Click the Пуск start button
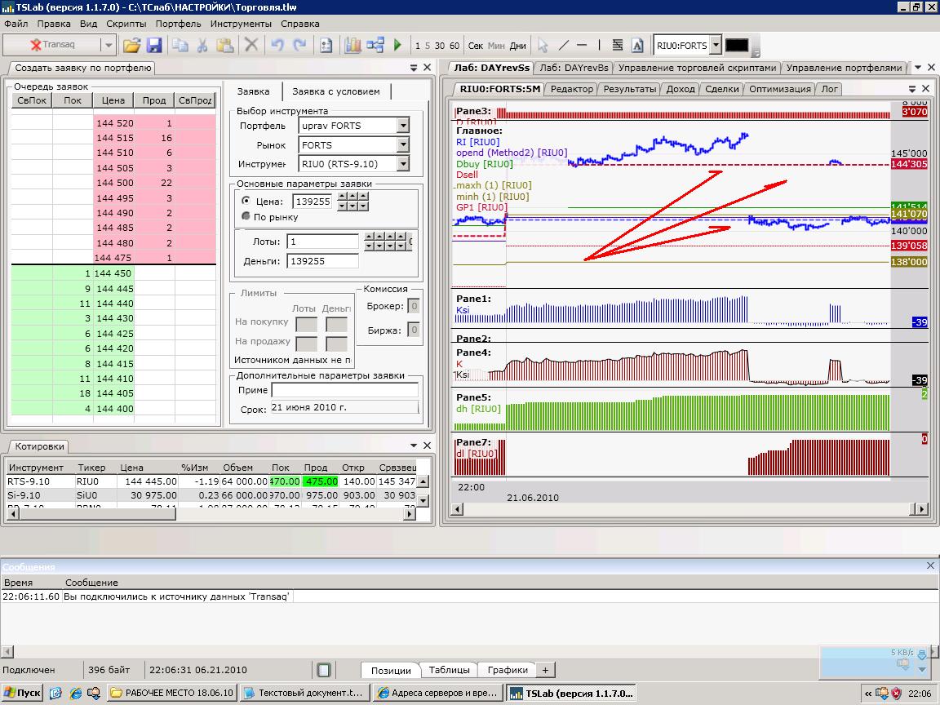940x705 pixels. (x=22, y=693)
